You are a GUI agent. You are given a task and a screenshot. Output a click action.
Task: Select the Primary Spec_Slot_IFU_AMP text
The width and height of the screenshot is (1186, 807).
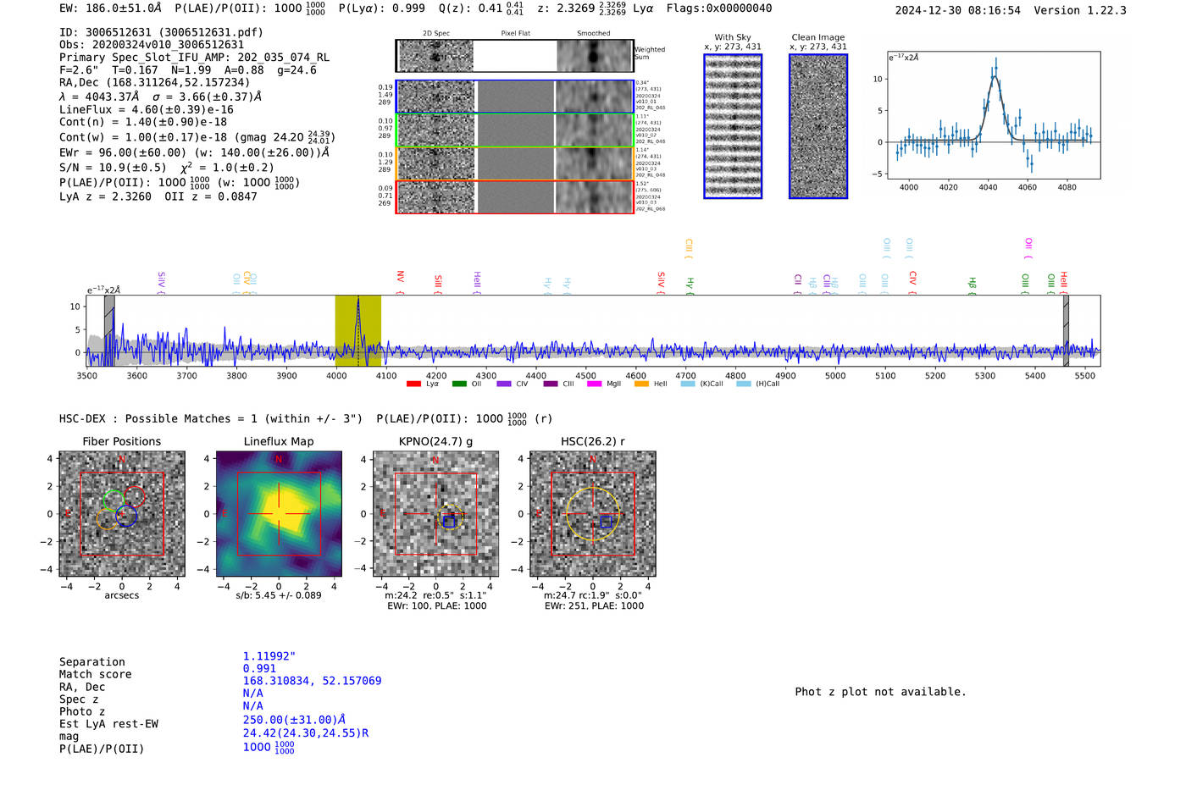coord(194,58)
